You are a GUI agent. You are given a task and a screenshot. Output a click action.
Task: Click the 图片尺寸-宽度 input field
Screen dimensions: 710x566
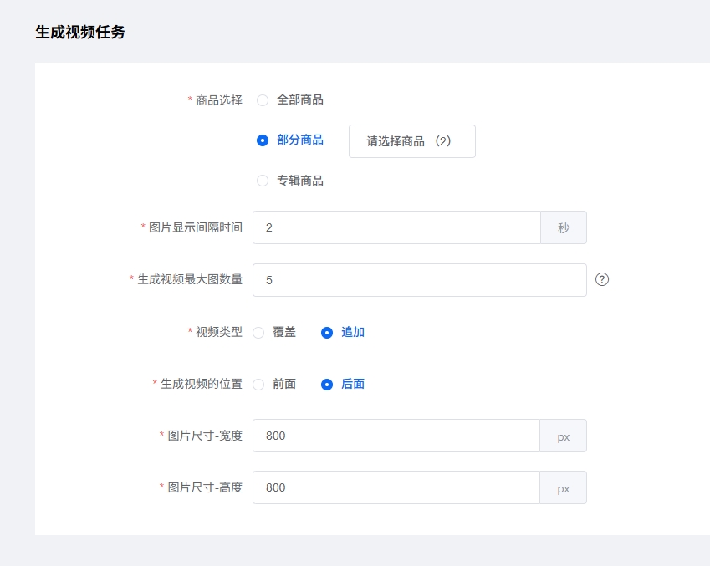396,436
